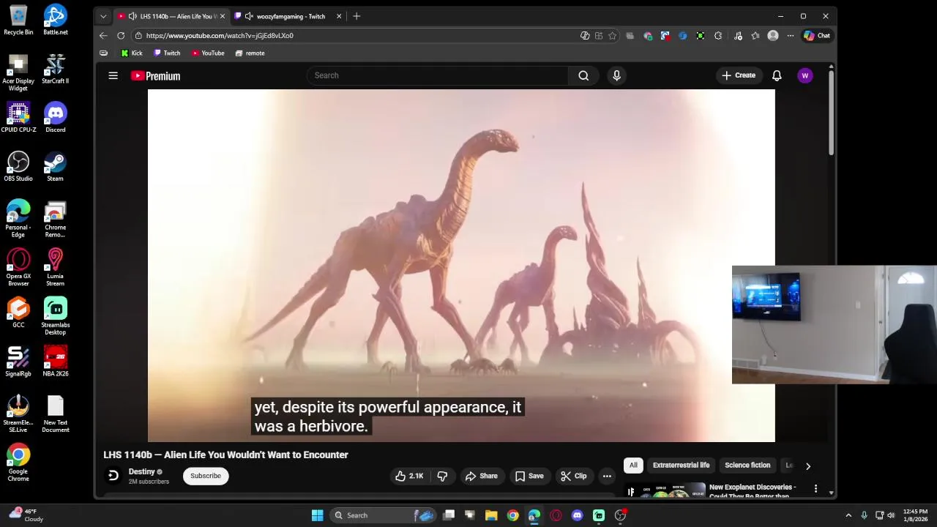Start voice search with microphone icon
Viewport: 937px width, 527px height.
coord(616,75)
